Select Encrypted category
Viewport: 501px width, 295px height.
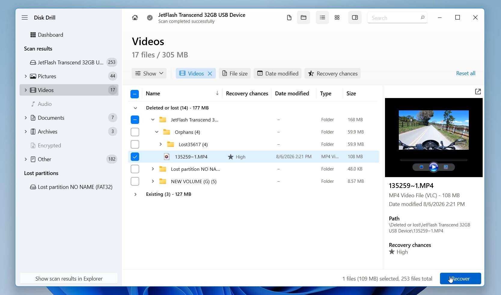pyautogui.click(x=69, y=145)
